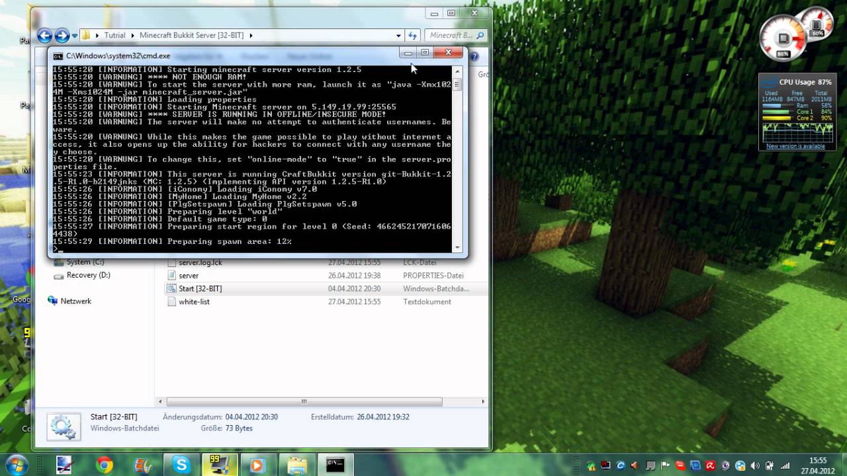The width and height of the screenshot is (847, 476).
Task: Click the monitor recorder taskbar icon
Action: pos(218,465)
